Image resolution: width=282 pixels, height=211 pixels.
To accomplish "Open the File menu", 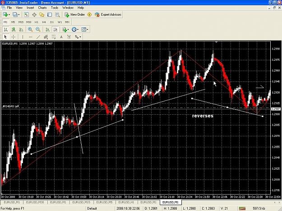I will pos(9,8).
